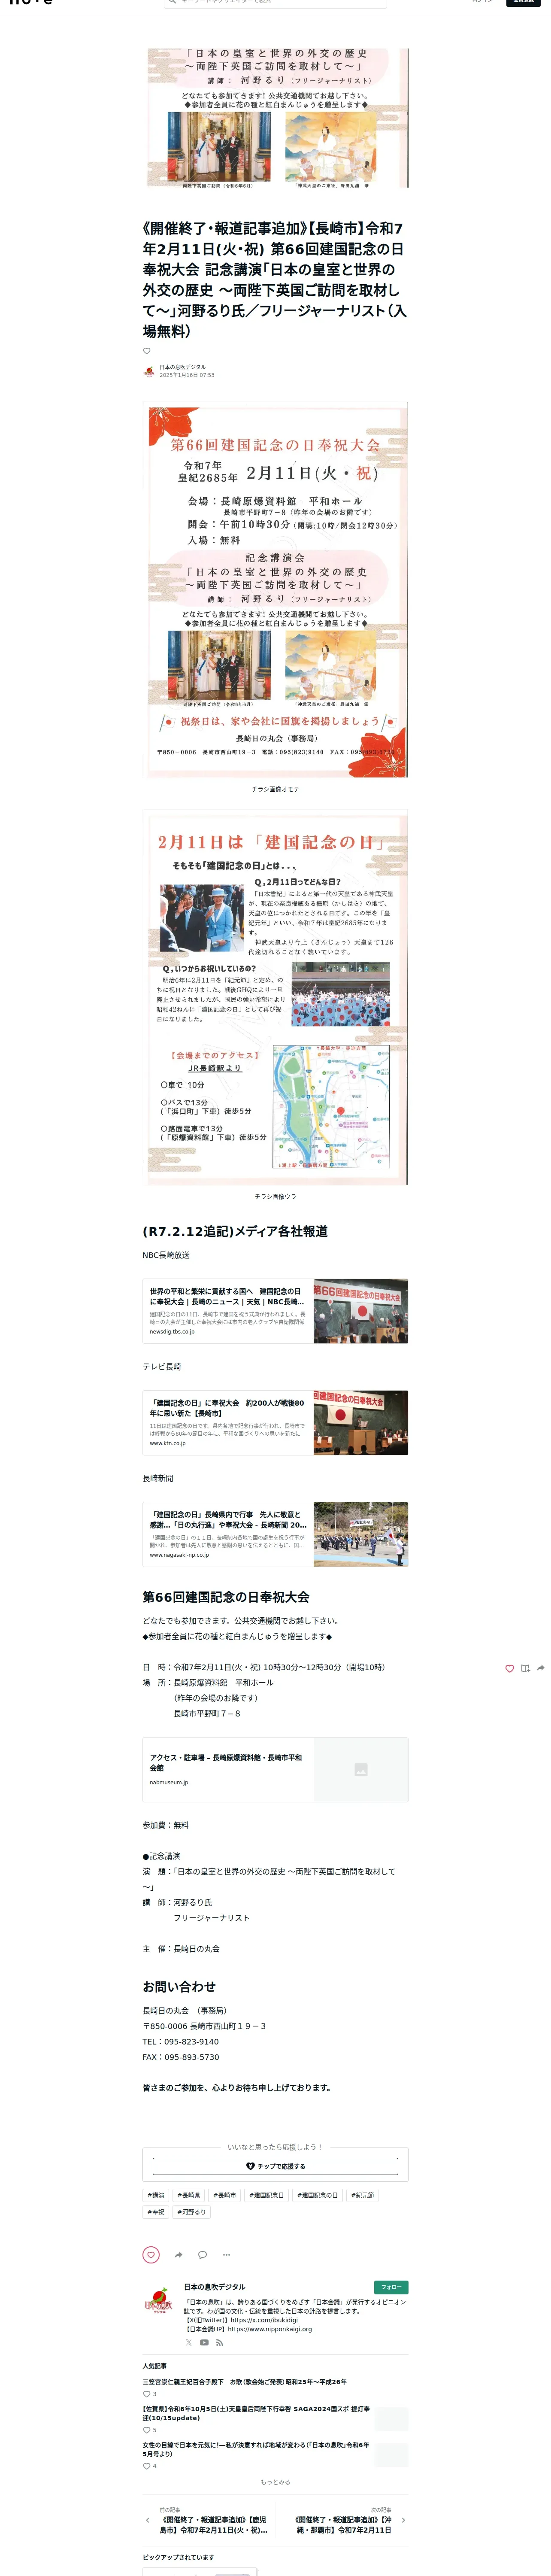Click the X (Twitter) icon in author box

click(189, 2342)
